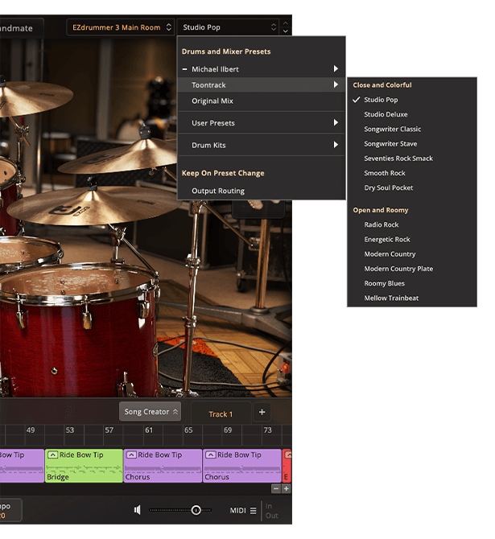
Task: Step to next preset using small arrows
Action: [285, 31]
